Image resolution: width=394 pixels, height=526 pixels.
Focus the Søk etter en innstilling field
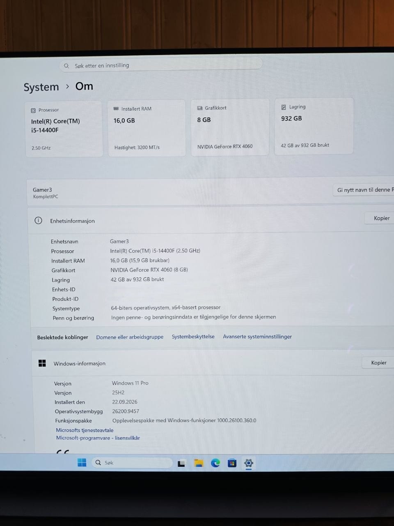[161, 65]
